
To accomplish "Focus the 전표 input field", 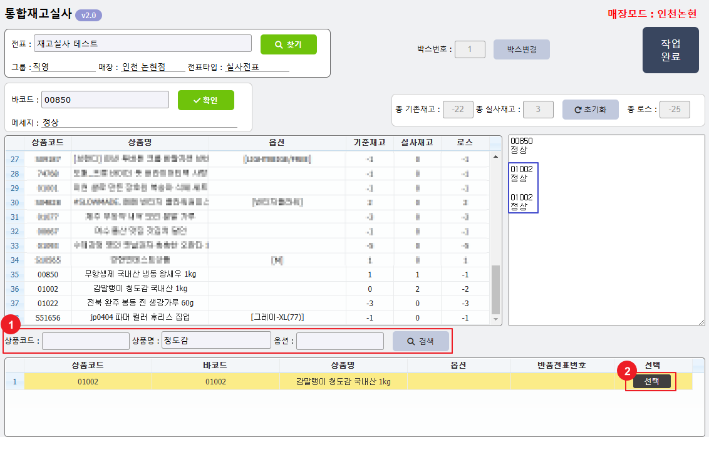I will pyautogui.click(x=143, y=44).
